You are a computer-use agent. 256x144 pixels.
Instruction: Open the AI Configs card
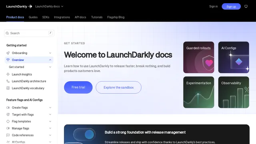(x=234, y=57)
